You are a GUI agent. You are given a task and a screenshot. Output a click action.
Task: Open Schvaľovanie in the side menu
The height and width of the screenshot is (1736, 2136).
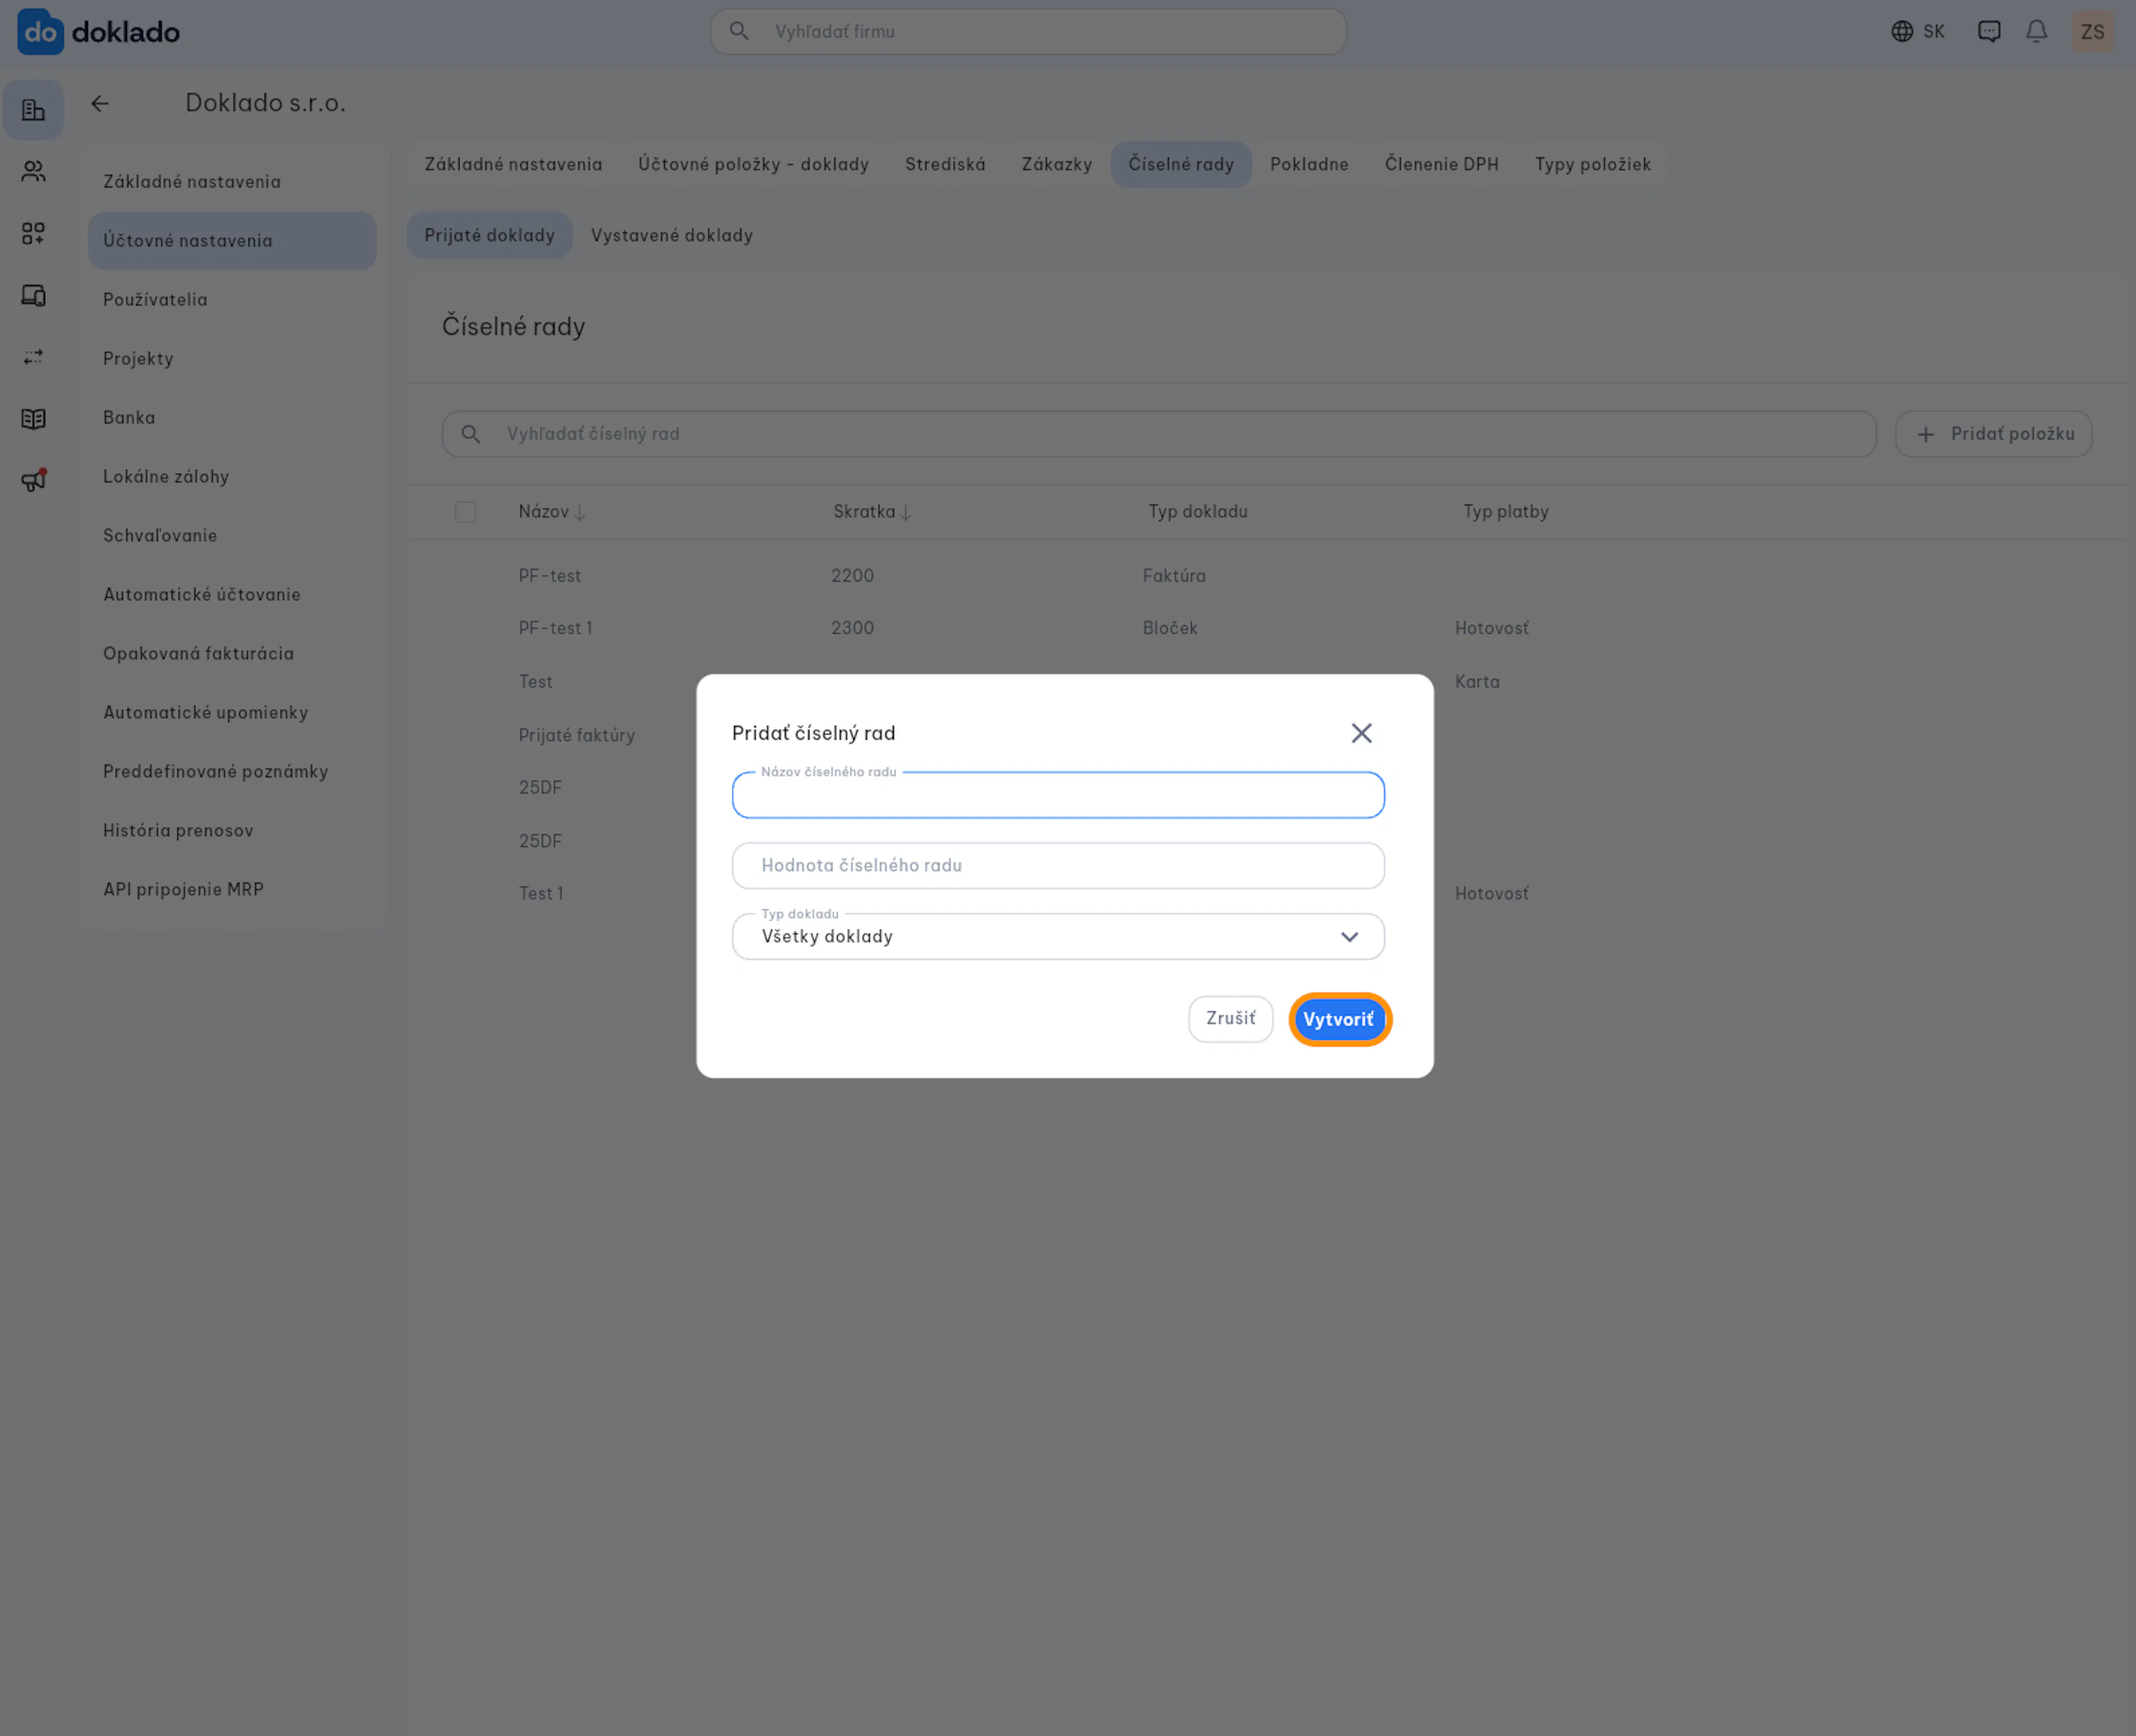click(x=232, y=536)
